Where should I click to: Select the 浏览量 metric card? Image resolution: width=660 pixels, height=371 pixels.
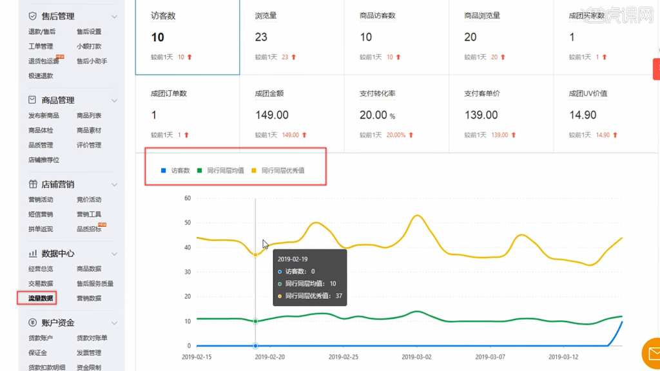292,37
